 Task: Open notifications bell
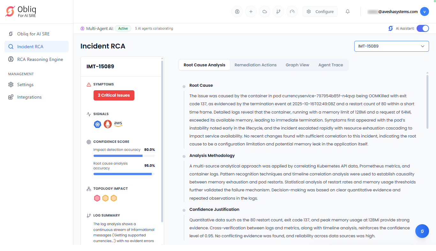(348, 11)
